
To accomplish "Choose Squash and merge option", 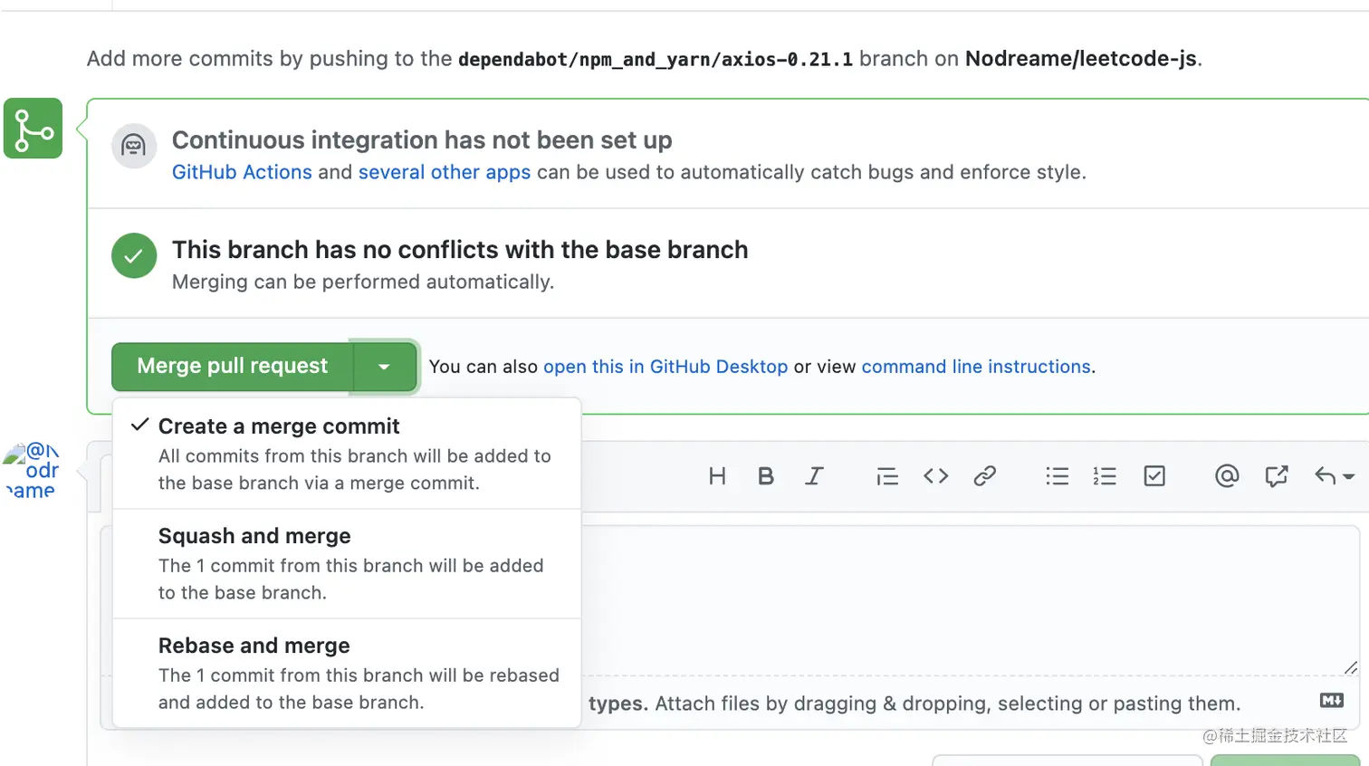I will click(347, 563).
